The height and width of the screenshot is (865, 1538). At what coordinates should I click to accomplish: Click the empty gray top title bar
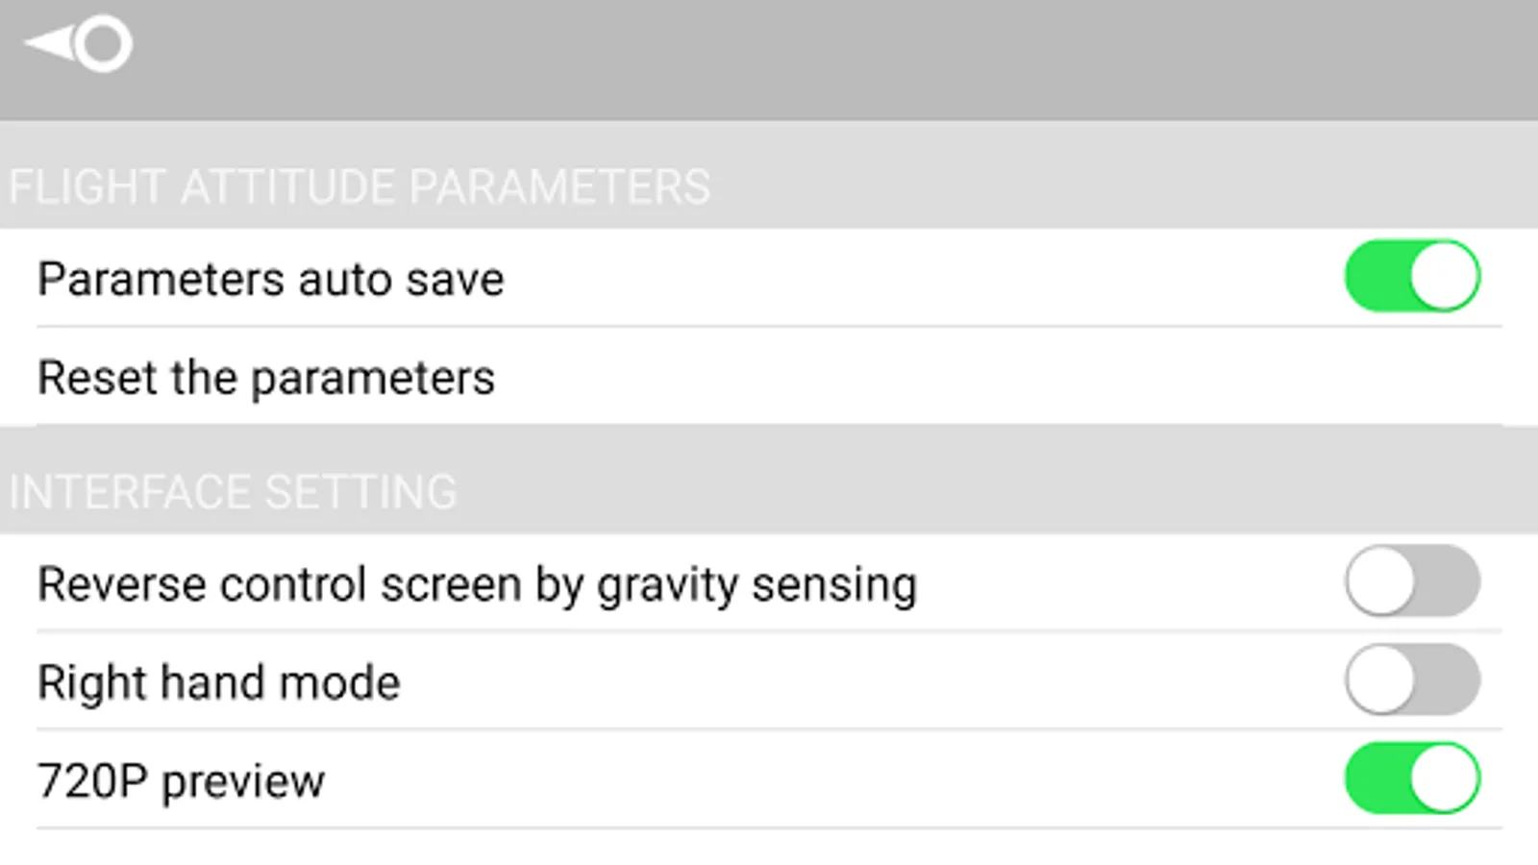point(769,58)
